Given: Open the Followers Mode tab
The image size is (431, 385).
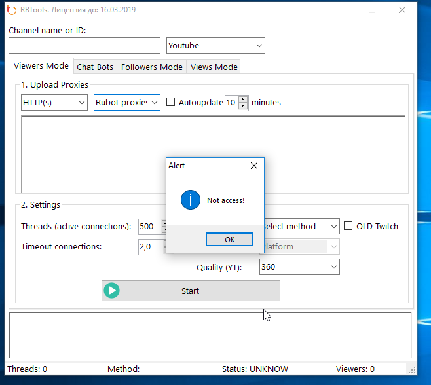Looking at the screenshot, I should [152, 67].
